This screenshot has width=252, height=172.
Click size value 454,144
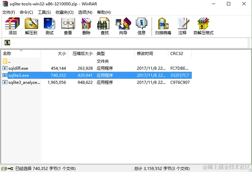[58, 68]
